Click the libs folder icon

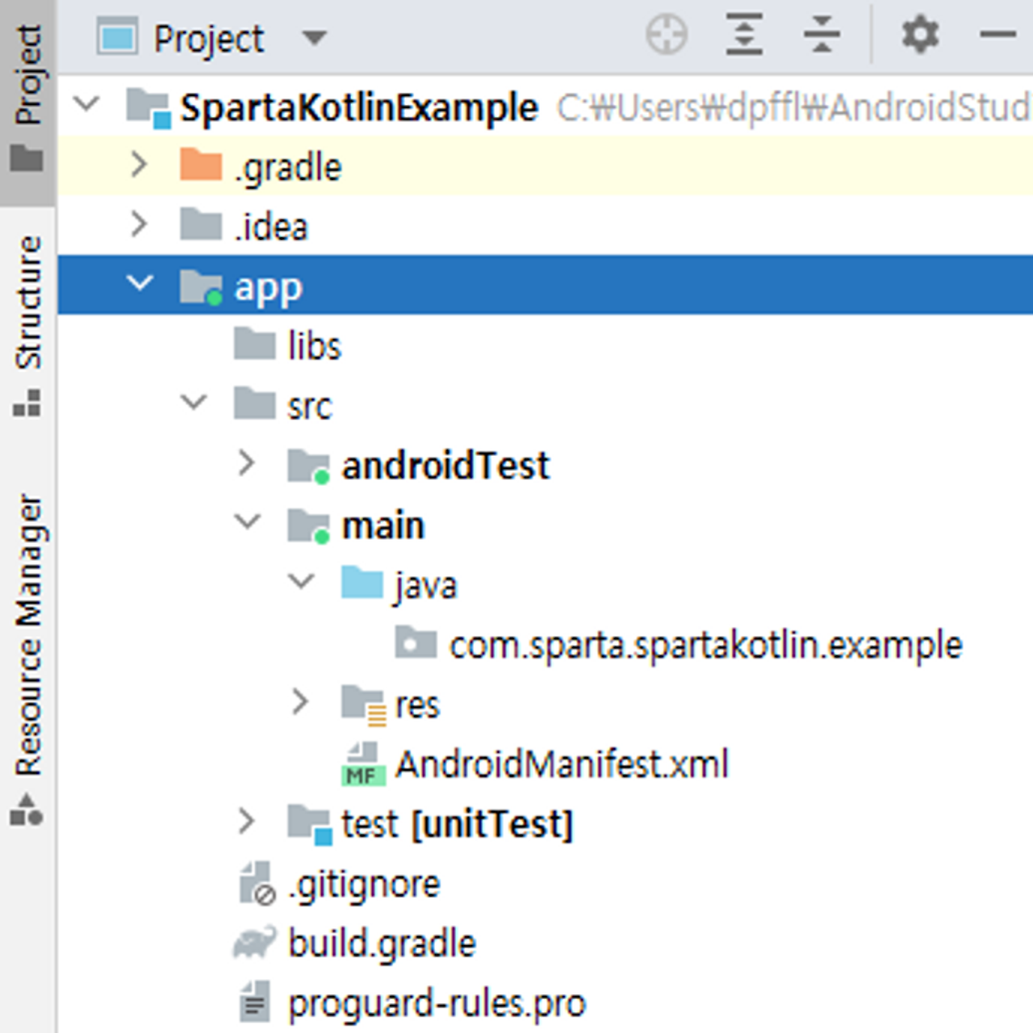click(x=255, y=343)
